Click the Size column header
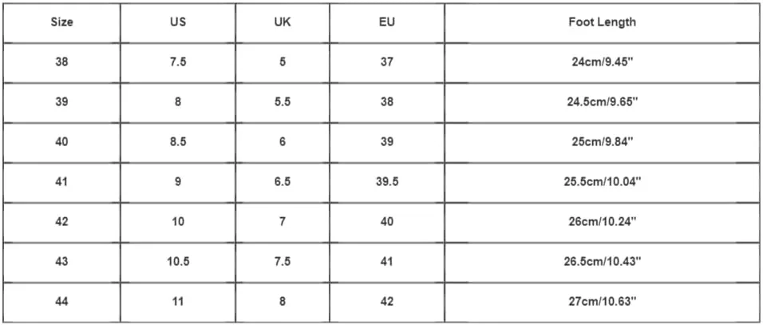The width and height of the screenshot is (763, 325). pos(61,22)
